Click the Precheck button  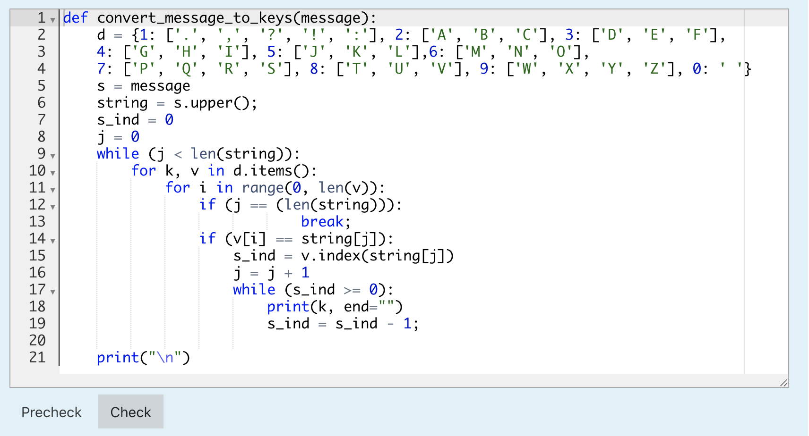point(52,412)
